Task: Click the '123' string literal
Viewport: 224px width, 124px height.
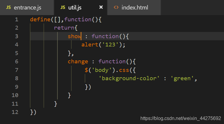Action: [x=110, y=45]
